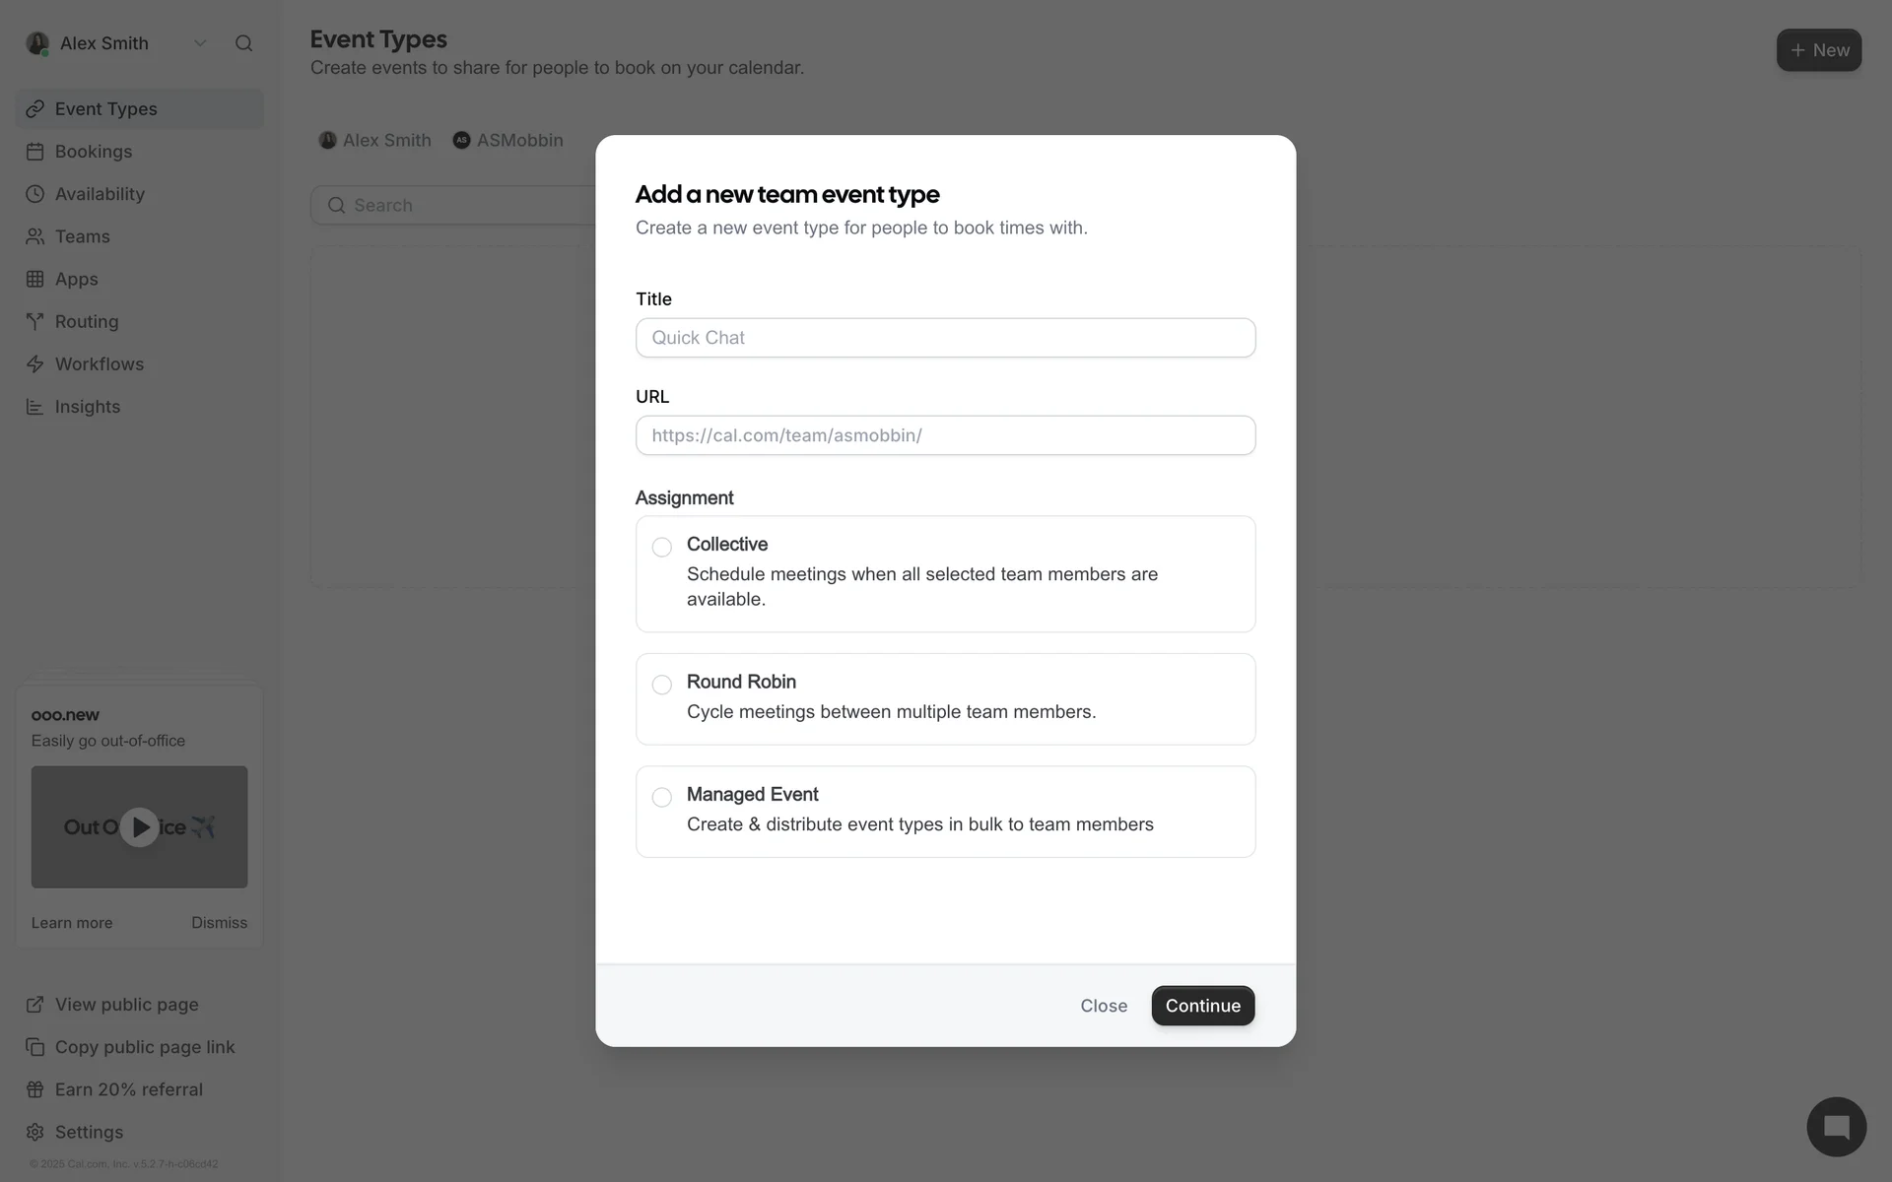Open Routing via its fork icon

click(35, 322)
